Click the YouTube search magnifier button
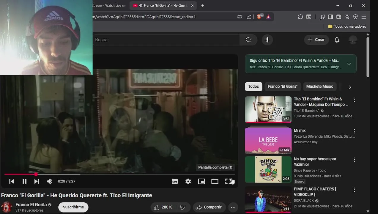378x214 pixels. point(248,40)
